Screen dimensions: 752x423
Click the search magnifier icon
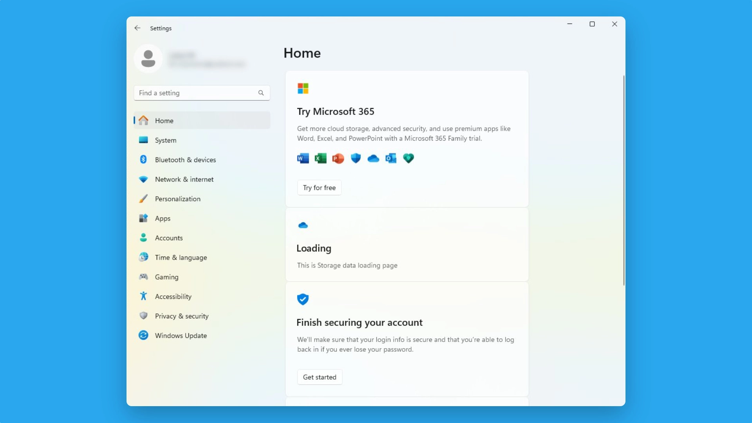tap(261, 93)
